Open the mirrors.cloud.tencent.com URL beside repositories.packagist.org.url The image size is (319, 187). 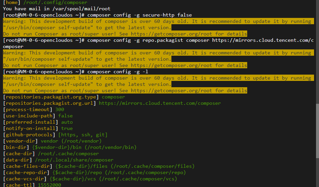tap(160, 103)
